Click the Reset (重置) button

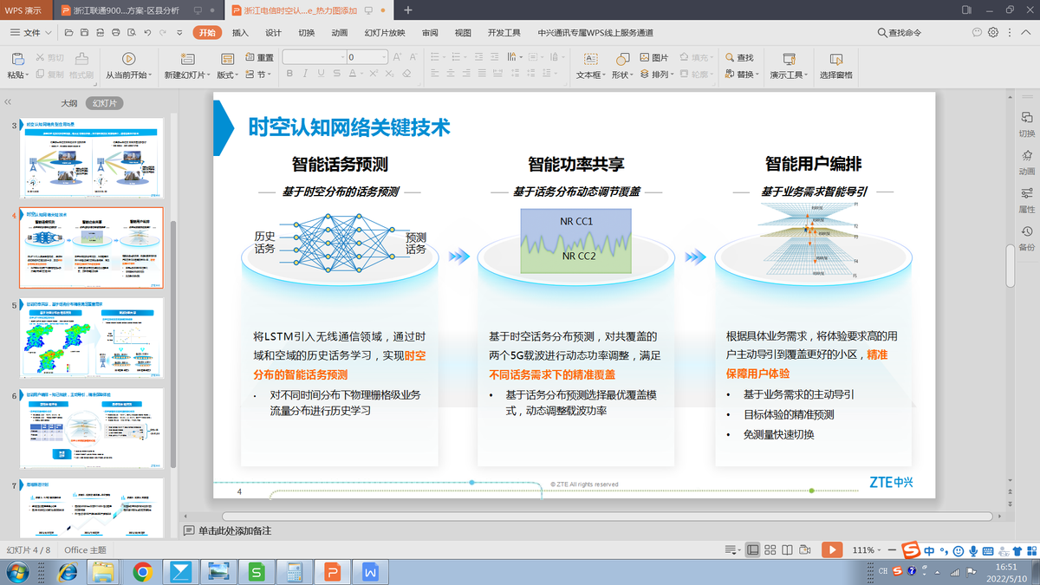pyautogui.click(x=260, y=58)
